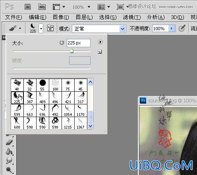197x175 pixels.
Task: Select the 696 hair brush preset
Action: pos(42,110)
